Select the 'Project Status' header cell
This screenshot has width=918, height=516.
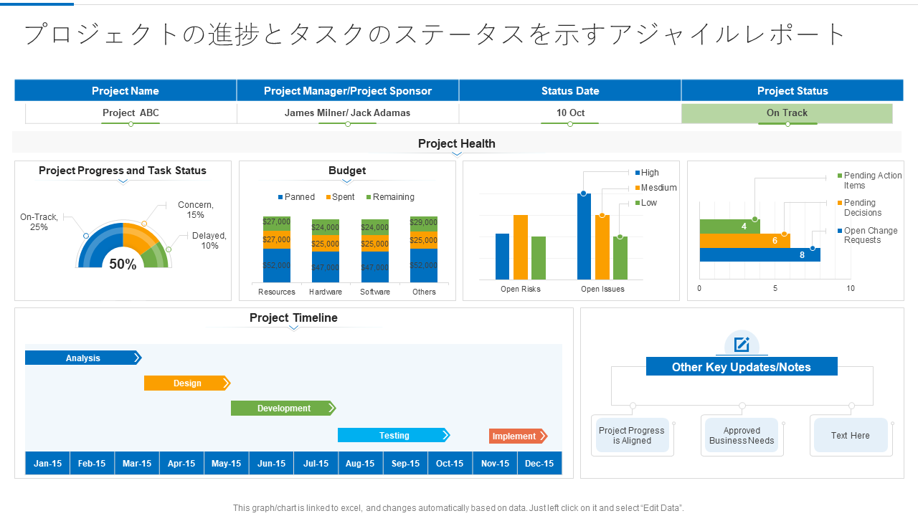coord(792,90)
